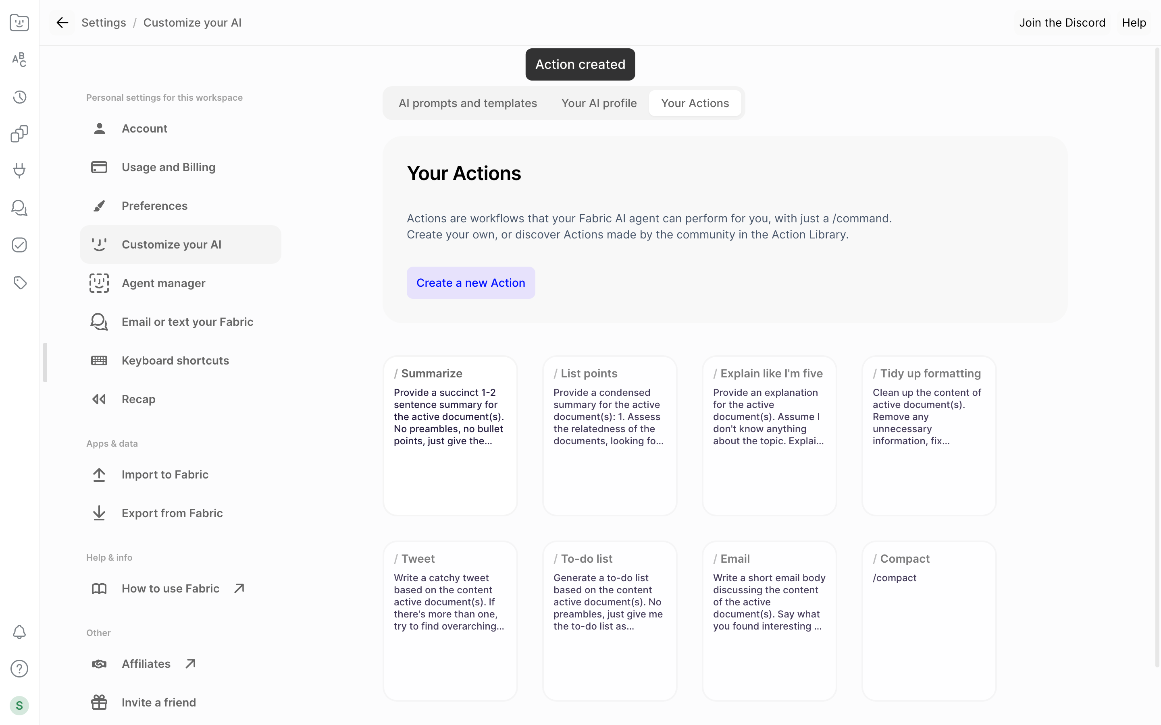1161x725 pixels.
Task: Click the Export from Fabric download icon
Action: pos(99,513)
